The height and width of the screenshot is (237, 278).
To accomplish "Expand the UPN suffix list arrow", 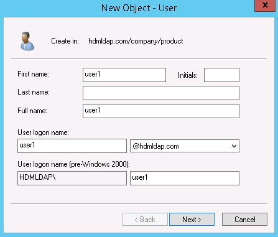I will (x=234, y=146).
